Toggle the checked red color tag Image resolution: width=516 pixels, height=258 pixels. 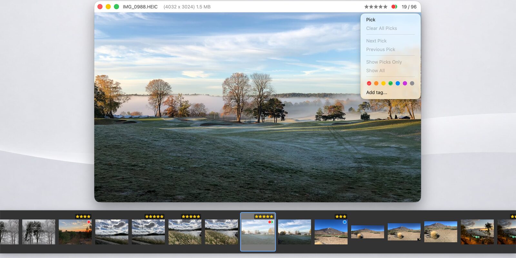[x=369, y=83]
